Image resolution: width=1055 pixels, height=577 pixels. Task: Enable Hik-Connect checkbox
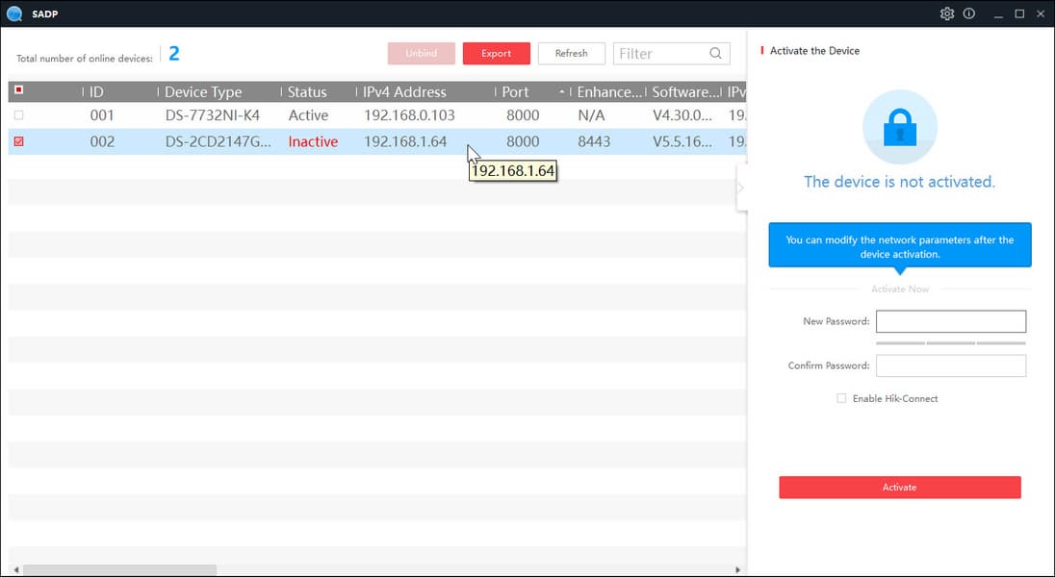[x=841, y=398]
